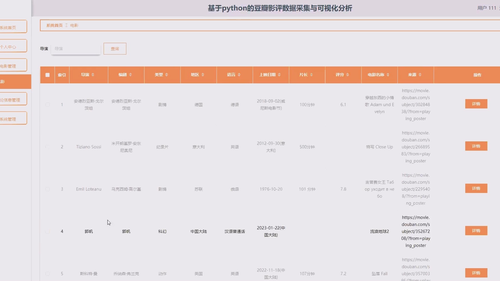The height and width of the screenshot is (281, 500).
Task: Click 用户 111 label at top right
Action: point(487,8)
